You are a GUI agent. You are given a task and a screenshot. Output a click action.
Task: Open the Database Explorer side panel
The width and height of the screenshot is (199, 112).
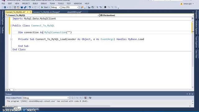[2, 17]
